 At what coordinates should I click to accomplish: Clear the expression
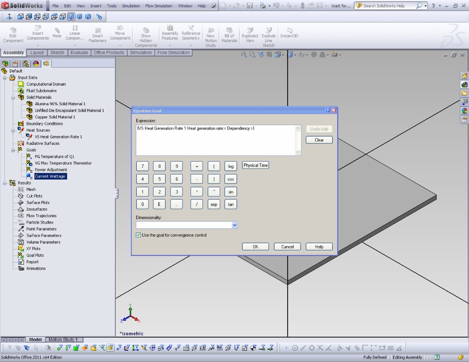pyautogui.click(x=319, y=140)
